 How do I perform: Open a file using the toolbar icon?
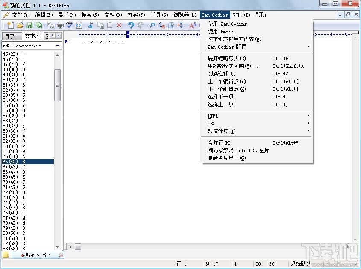[20, 25]
